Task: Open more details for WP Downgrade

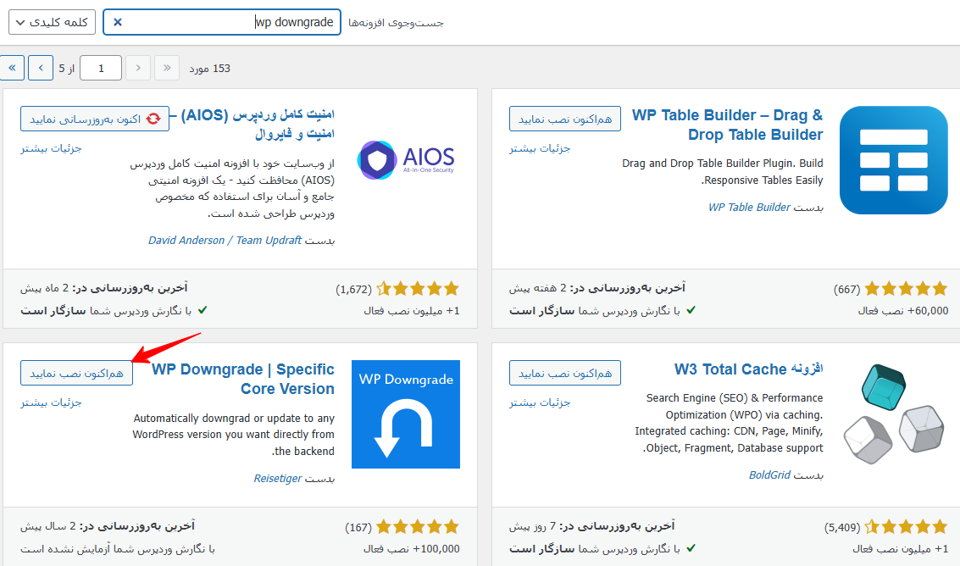Action: pyautogui.click(x=52, y=402)
